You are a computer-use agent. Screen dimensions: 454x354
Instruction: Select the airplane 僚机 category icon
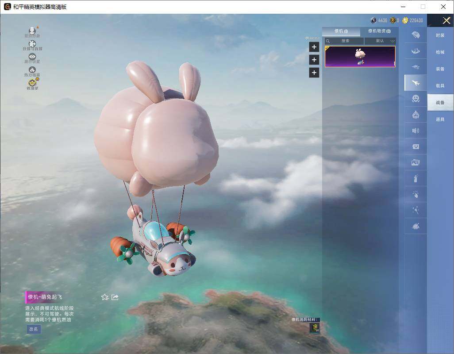(416, 83)
